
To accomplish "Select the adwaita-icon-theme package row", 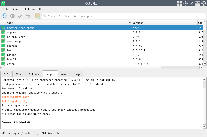I will [102, 28].
